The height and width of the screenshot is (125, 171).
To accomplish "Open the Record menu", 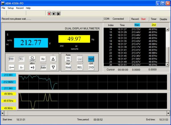I will click(x=20, y=8).
